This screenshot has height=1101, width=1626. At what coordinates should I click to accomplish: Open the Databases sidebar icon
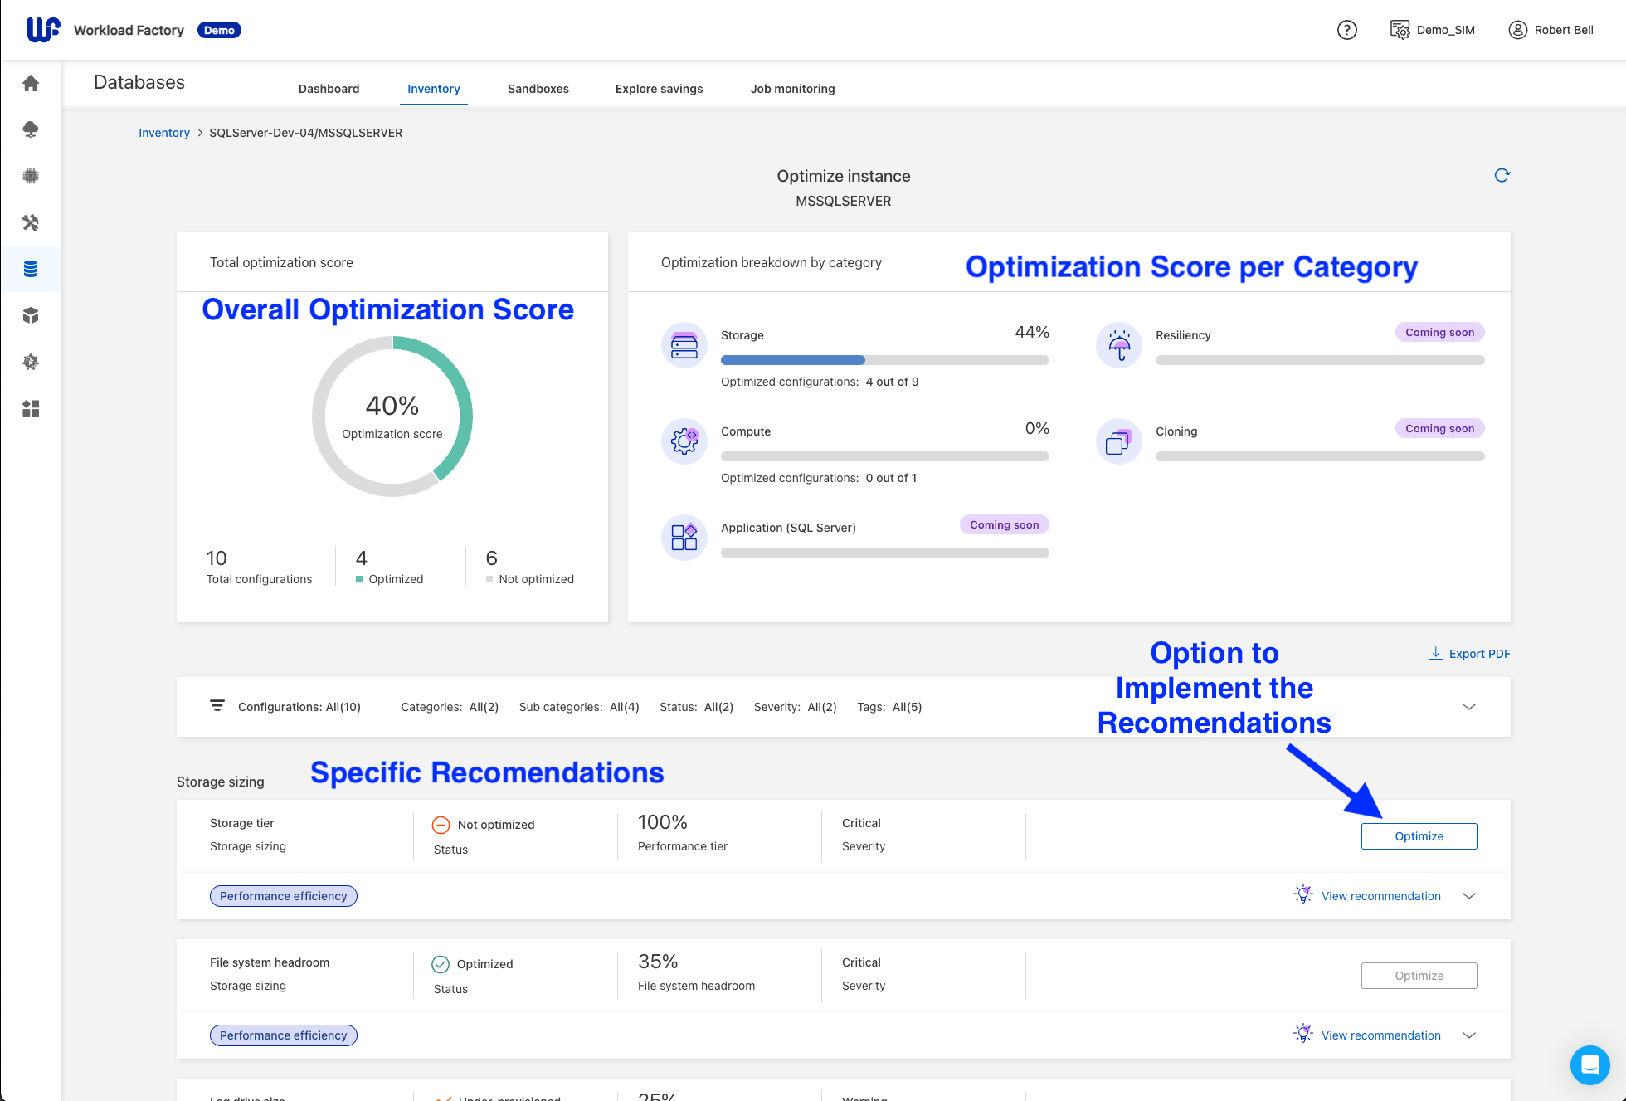tap(31, 269)
